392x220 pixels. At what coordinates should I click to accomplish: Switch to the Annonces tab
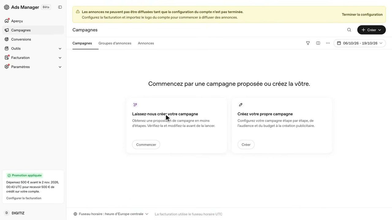point(146,43)
